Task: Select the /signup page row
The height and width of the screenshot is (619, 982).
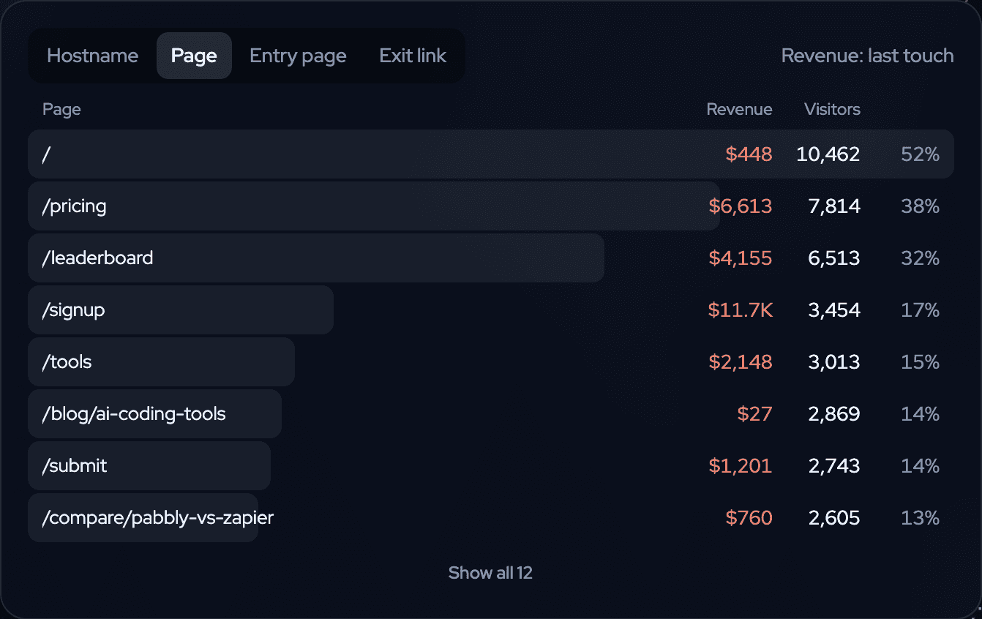Action: tap(491, 310)
